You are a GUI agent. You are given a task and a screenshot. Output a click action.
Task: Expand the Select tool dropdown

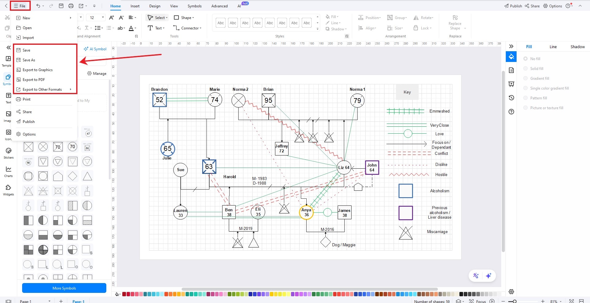tap(167, 18)
